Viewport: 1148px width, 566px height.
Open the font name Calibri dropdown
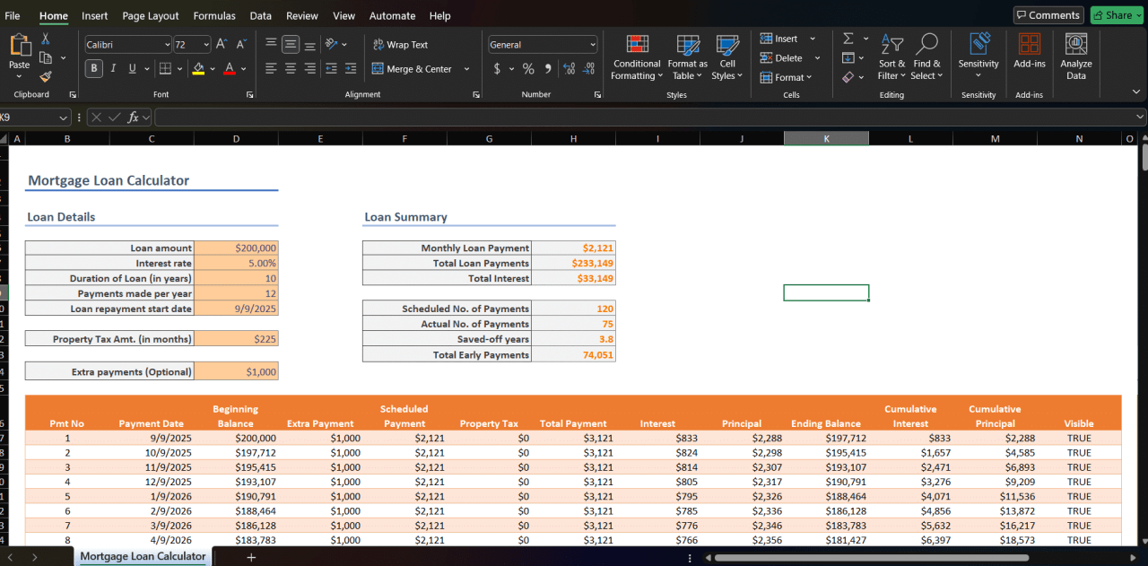[x=168, y=44]
